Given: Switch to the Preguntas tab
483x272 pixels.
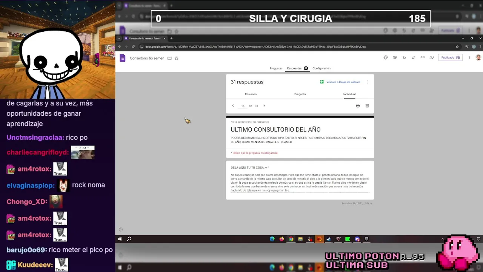Looking at the screenshot, I should coord(276,68).
